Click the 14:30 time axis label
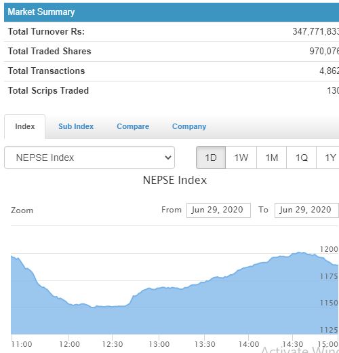 pos(293,344)
